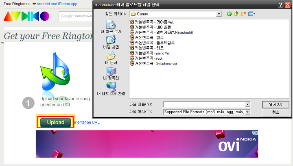Open the View menu icon
The image size is (293, 166).
(x=251, y=14)
